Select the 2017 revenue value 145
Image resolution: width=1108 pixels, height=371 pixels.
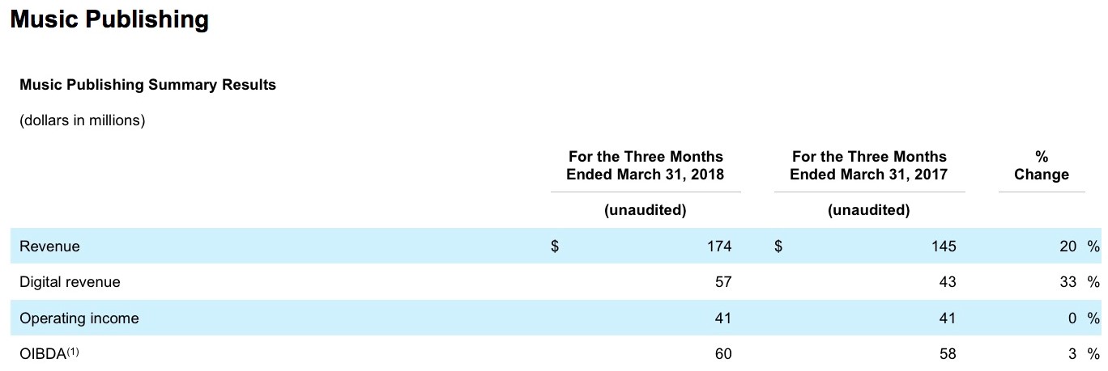(943, 247)
